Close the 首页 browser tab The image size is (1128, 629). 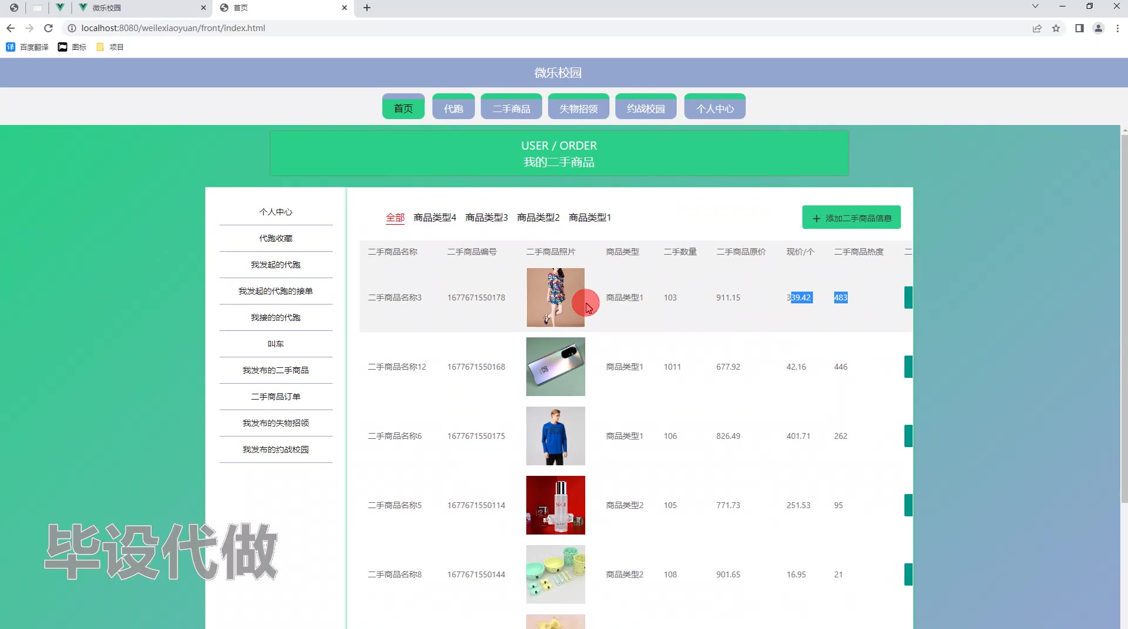344,8
